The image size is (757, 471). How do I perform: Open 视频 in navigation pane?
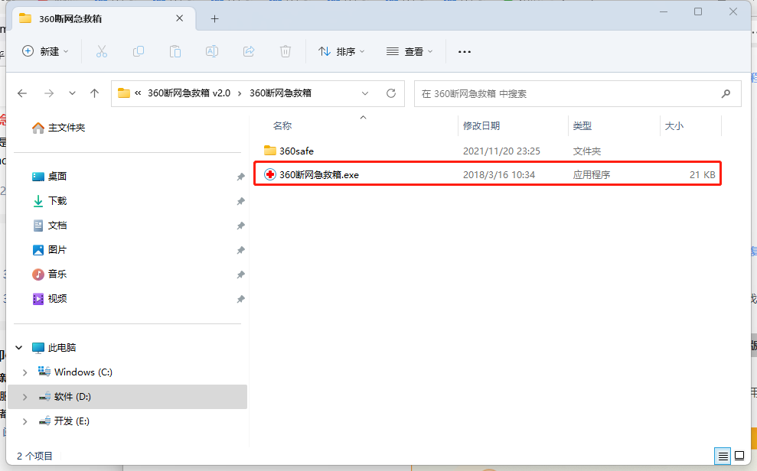pyautogui.click(x=49, y=298)
